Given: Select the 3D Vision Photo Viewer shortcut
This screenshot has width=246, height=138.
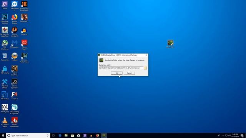Looking at the screenshot, I should (x=24, y=58).
